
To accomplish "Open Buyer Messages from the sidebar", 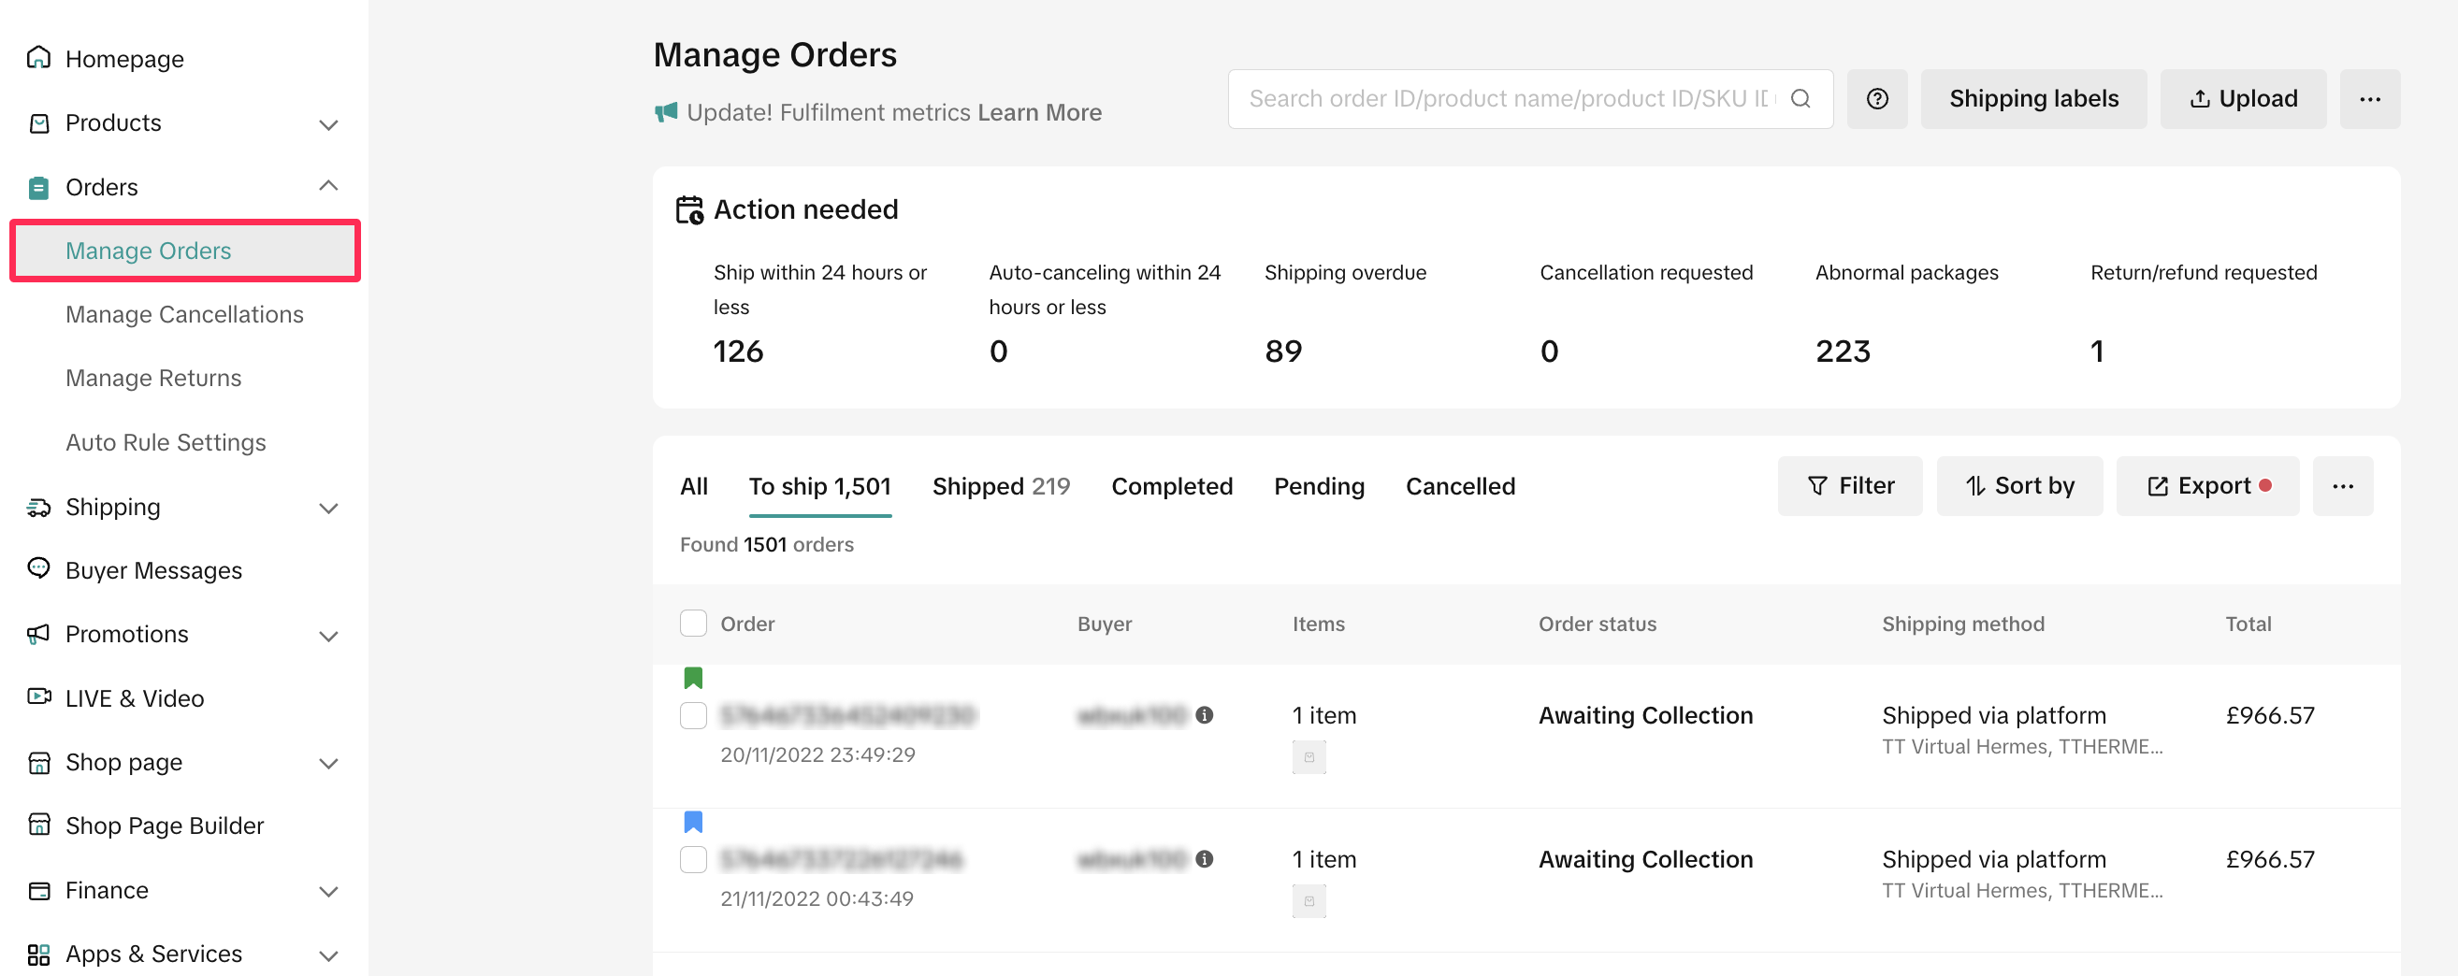I will 152,570.
